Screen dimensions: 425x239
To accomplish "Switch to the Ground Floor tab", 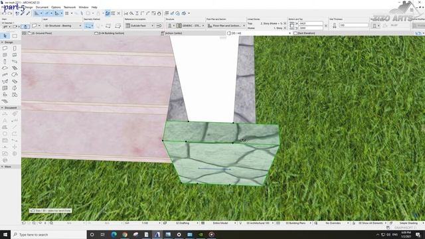I will (42, 33).
